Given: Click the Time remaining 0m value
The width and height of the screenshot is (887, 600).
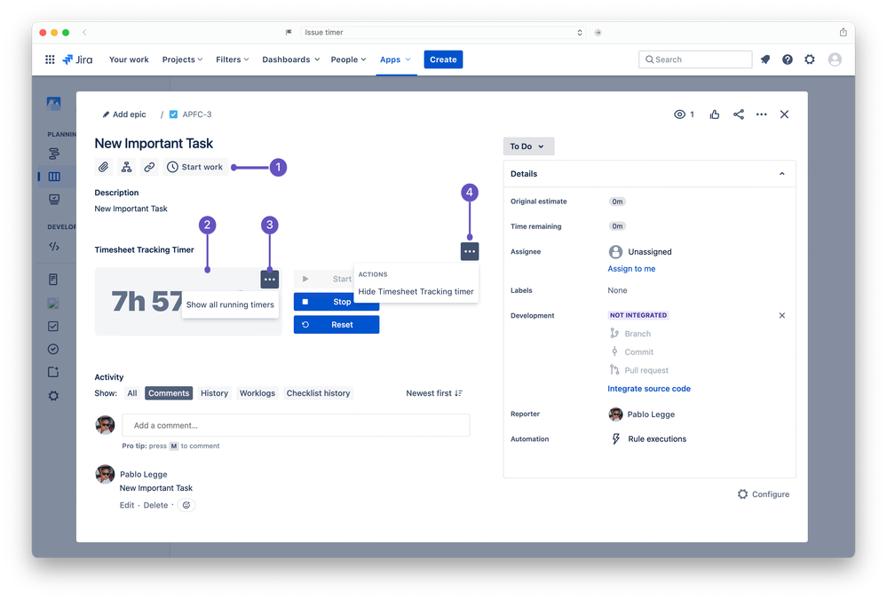Looking at the screenshot, I should pos(617,226).
